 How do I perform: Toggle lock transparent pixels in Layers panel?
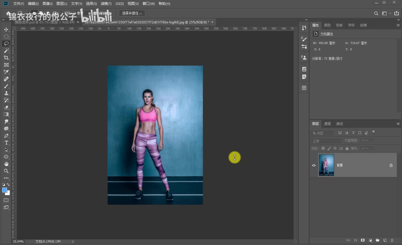point(323,148)
